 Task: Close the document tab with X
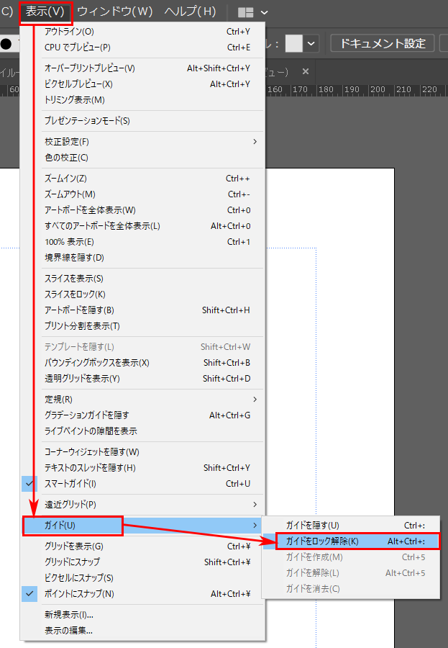coord(306,71)
